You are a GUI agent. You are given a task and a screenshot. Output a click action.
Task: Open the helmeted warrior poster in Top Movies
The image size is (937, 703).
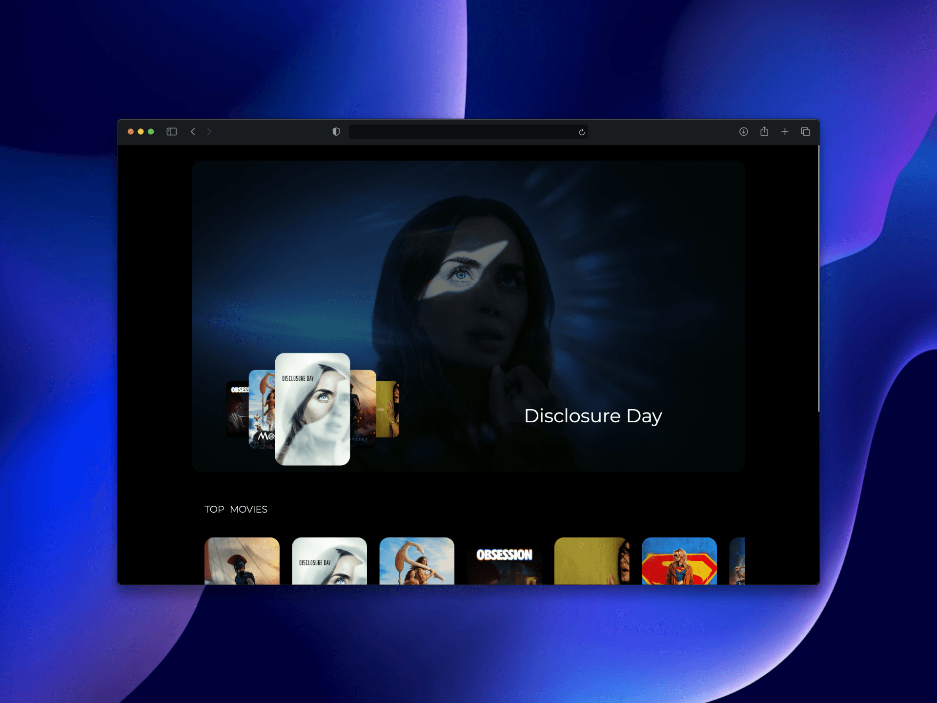click(242, 561)
